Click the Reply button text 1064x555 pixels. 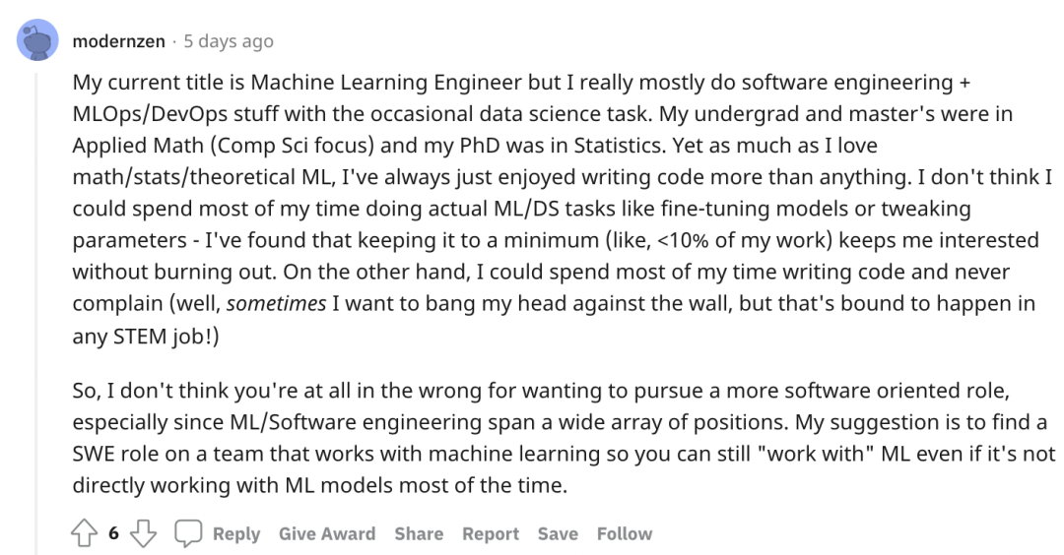[236, 534]
